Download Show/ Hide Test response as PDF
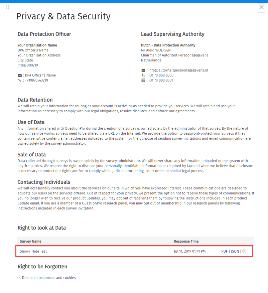The image size is (268, 293). pos(225,251)
